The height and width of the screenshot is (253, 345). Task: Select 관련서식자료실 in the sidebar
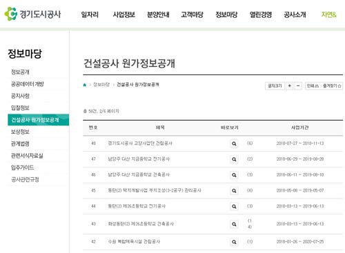click(27, 156)
